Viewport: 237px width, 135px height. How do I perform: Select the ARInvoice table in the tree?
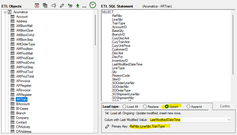pos(23,90)
